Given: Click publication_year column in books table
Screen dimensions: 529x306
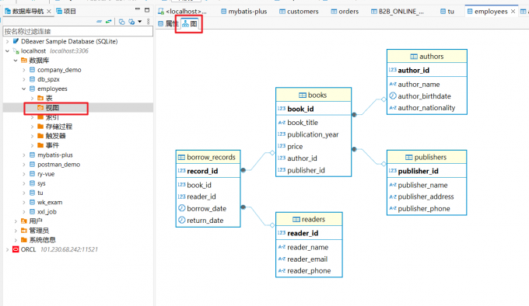Looking at the screenshot, I should (x=314, y=134).
